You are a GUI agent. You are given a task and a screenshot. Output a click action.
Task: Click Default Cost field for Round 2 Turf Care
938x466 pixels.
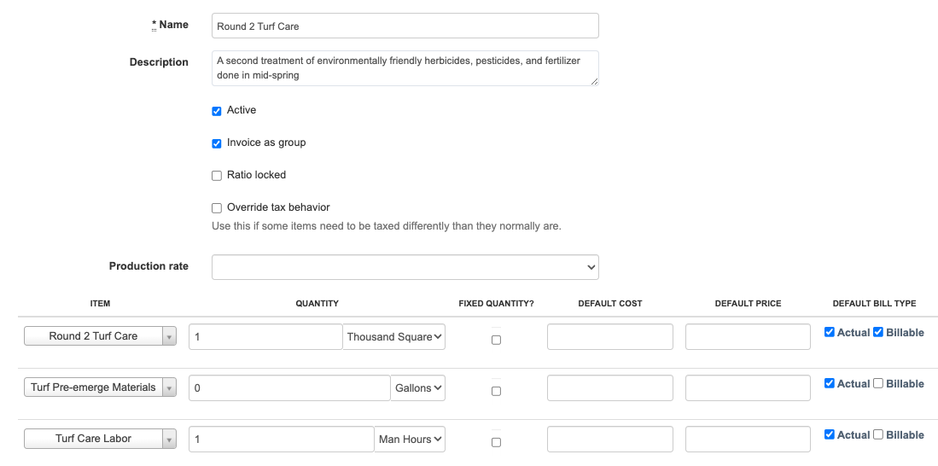[609, 337]
